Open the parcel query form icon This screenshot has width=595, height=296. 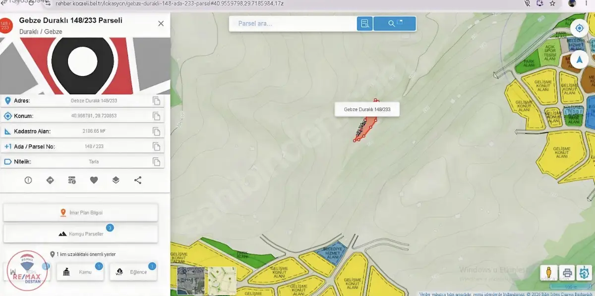click(x=364, y=23)
